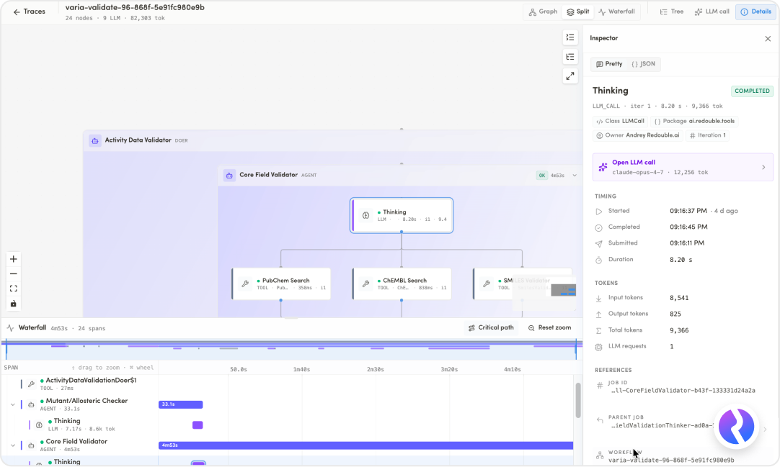Switch Inspector to JSON view
Viewport: 780px width, 467px height.
[643, 64]
